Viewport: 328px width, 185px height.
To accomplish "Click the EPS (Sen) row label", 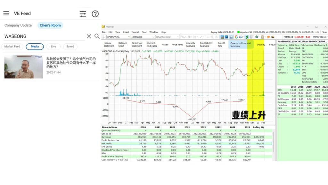I will [x=107, y=146].
